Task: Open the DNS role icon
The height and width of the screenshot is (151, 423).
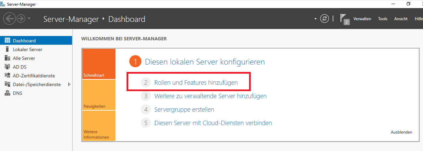Action: (7, 93)
